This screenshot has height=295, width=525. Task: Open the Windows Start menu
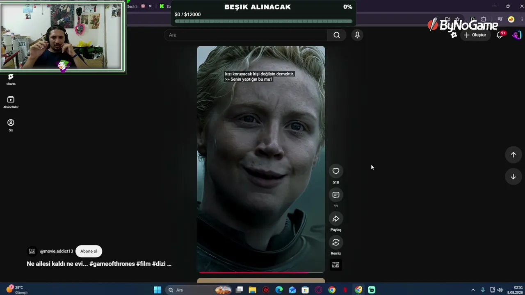pyautogui.click(x=157, y=290)
